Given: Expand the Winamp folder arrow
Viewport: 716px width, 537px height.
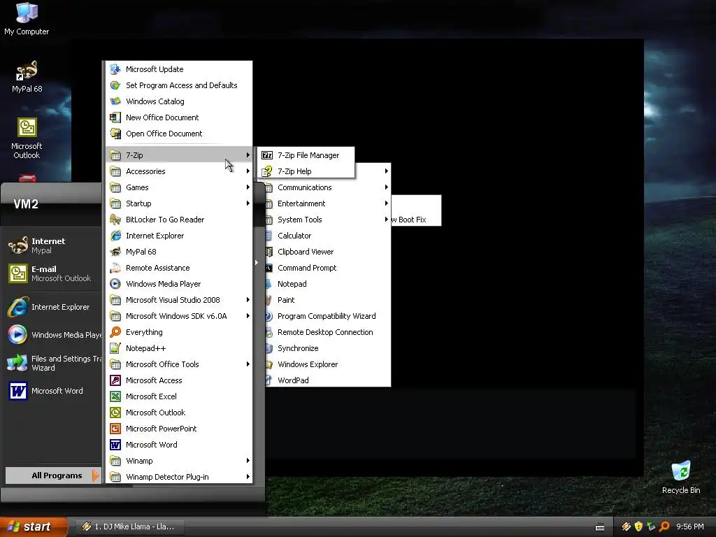Looking at the screenshot, I should (248, 461).
